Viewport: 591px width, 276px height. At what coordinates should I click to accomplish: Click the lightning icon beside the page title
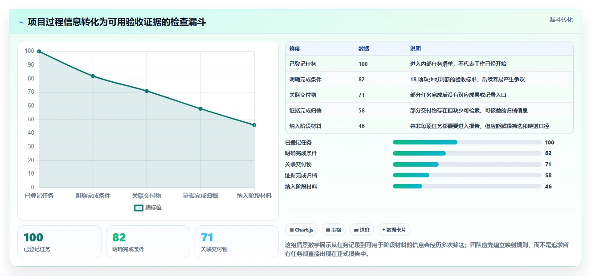(x=21, y=22)
